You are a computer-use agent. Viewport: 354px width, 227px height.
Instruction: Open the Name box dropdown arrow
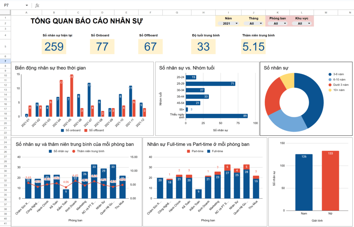click(x=27, y=5)
